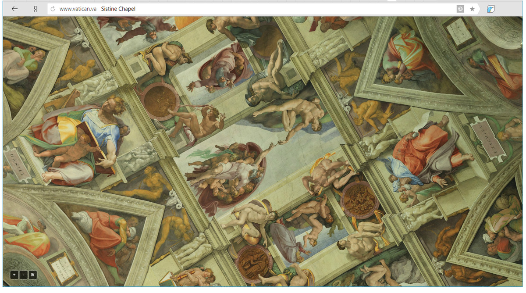Screen dimensions: 526x293
Task: Click the "M" panorama control button
Action: coord(32,275)
